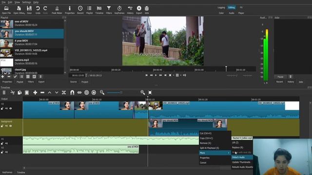Open the Export toolbar icon

coord(139,10)
